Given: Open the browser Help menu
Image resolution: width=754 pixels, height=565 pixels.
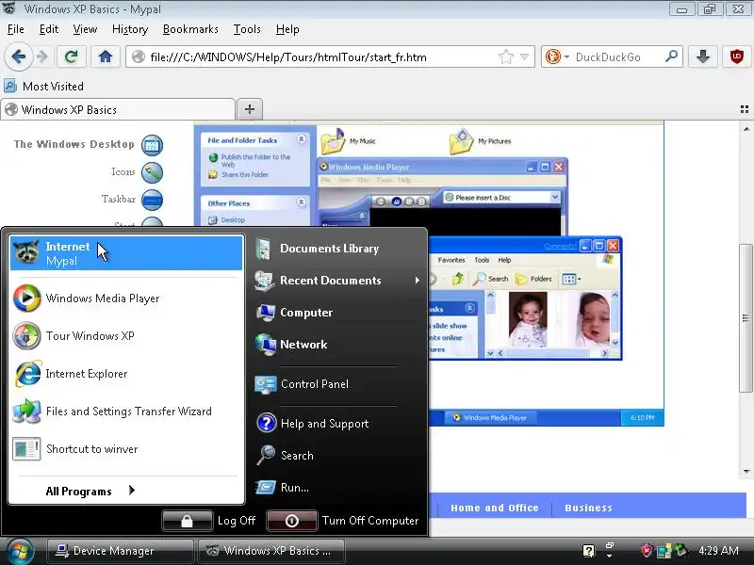Looking at the screenshot, I should 287,29.
